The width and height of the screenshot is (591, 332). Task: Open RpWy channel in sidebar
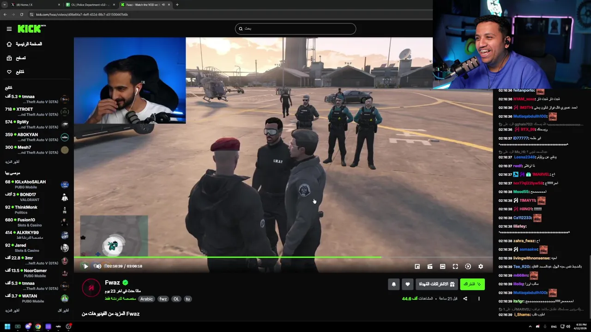tap(37, 125)
